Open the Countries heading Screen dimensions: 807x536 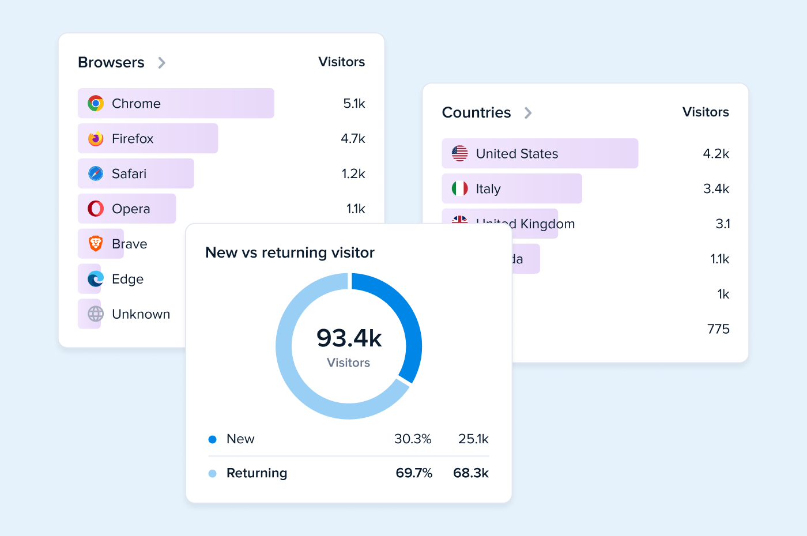[476, 112]
